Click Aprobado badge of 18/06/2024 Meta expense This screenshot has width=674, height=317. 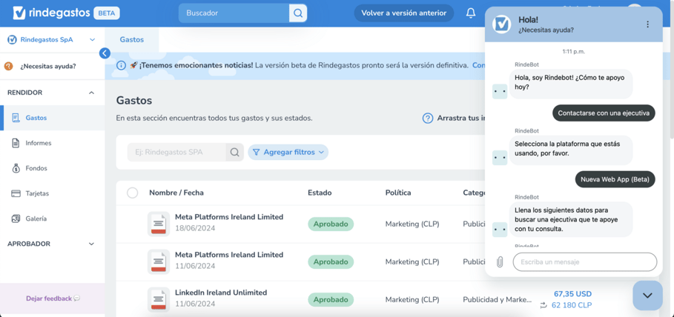coord(331,224)
